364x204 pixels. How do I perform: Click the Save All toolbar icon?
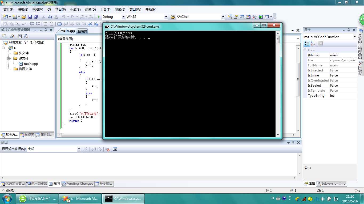(x=36, y=17)
